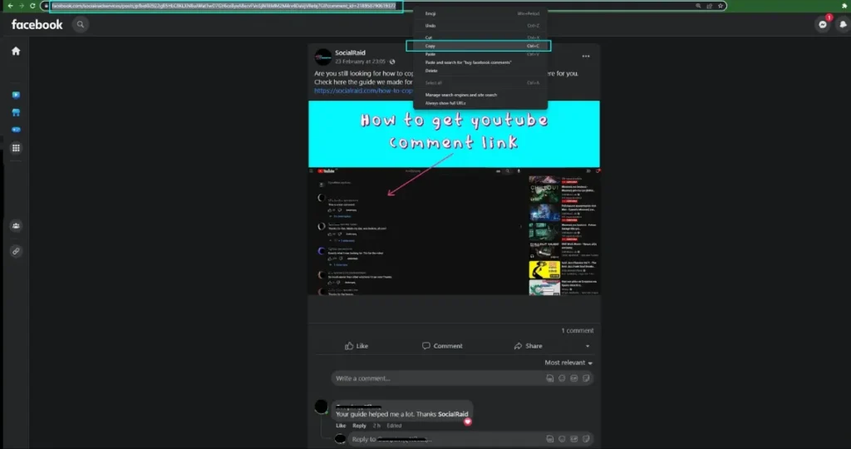Click Like under the user's comment
The height and width of the screenshot is (449, 851).
click(x=341, y=426)
